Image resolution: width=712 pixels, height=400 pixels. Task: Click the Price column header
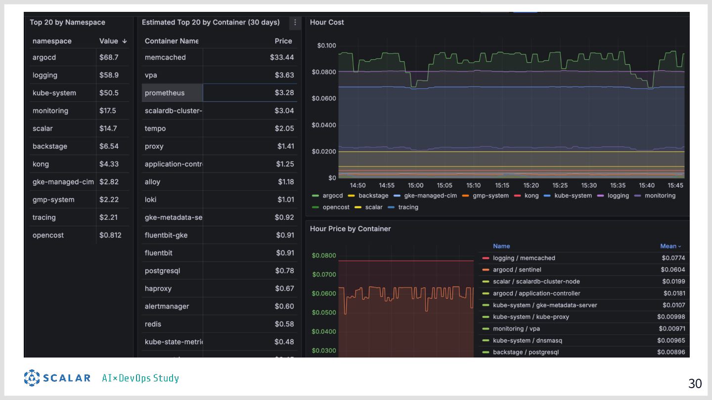283,41
